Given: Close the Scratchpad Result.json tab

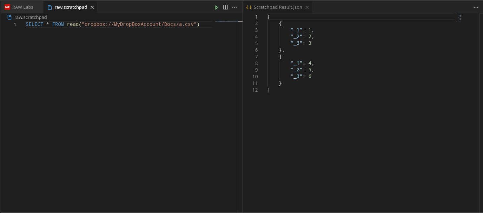Looking at the screenshot, I should (307, 7).
